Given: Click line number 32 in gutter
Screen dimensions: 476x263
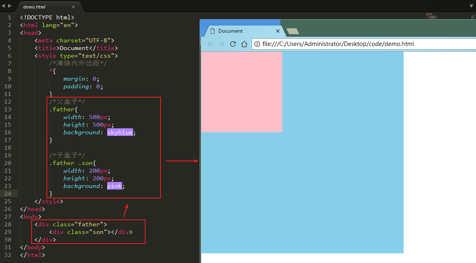Looking at the screenshot, I should click(x=8, y=255).
